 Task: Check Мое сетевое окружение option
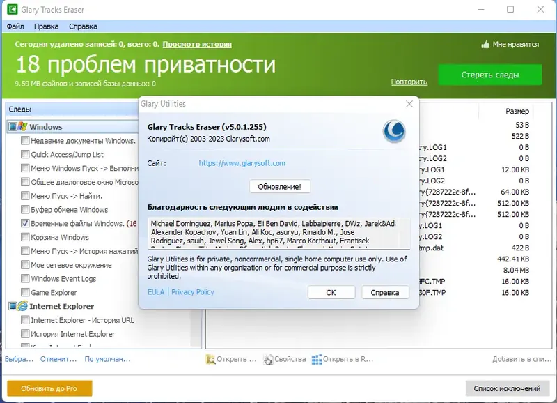click(x=25, y=265)
